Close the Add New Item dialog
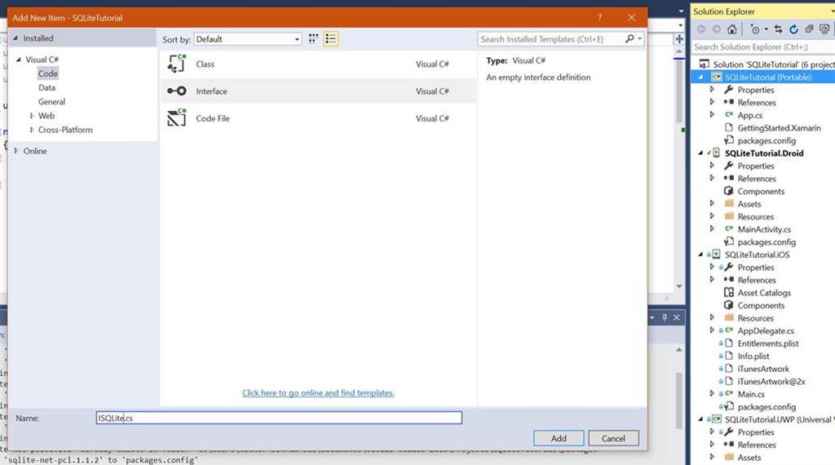The image size is (835, 465). point(632,18)
